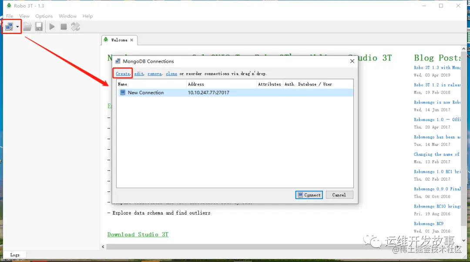Open blog post Robo 3T 1.2 is released

coord(437,85)
